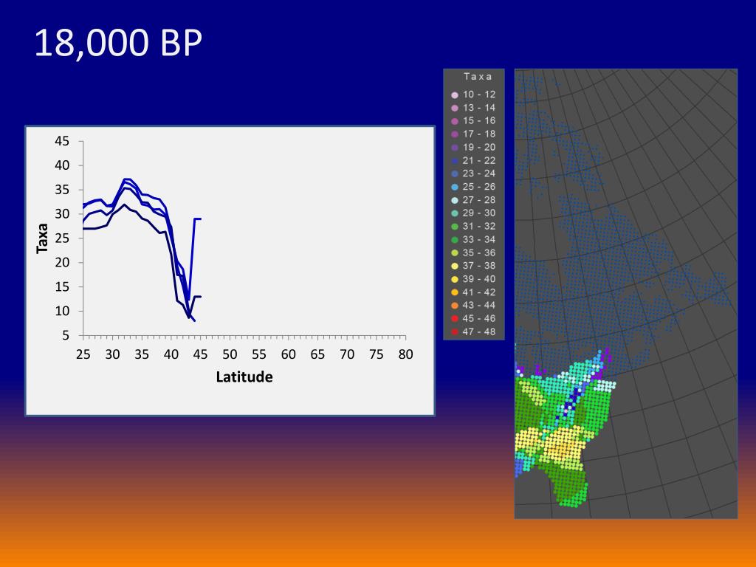This screenshot has height=567, width=756.
Task: Click the y-axis value 35
Action: click(x=62, y=190)
